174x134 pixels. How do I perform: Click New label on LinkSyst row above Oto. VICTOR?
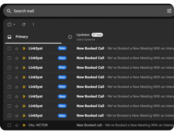pos(62,116)
